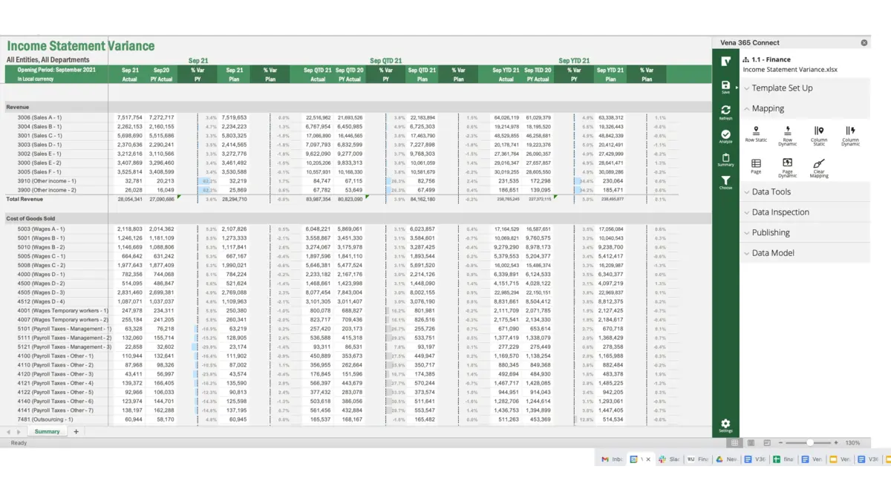Choose the Column Static mapping icon
The image size is (891, 501).
click(819, 132)
